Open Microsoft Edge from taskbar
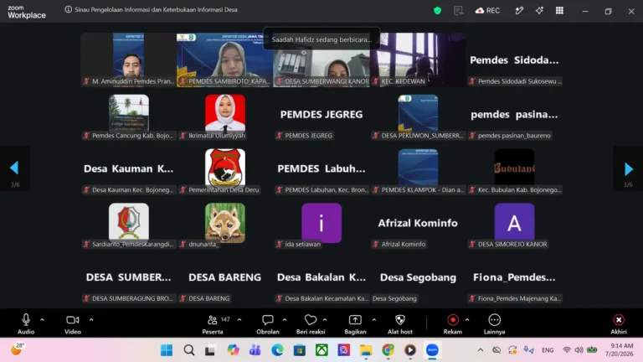 pyautogui.click(x=277, y=350)
